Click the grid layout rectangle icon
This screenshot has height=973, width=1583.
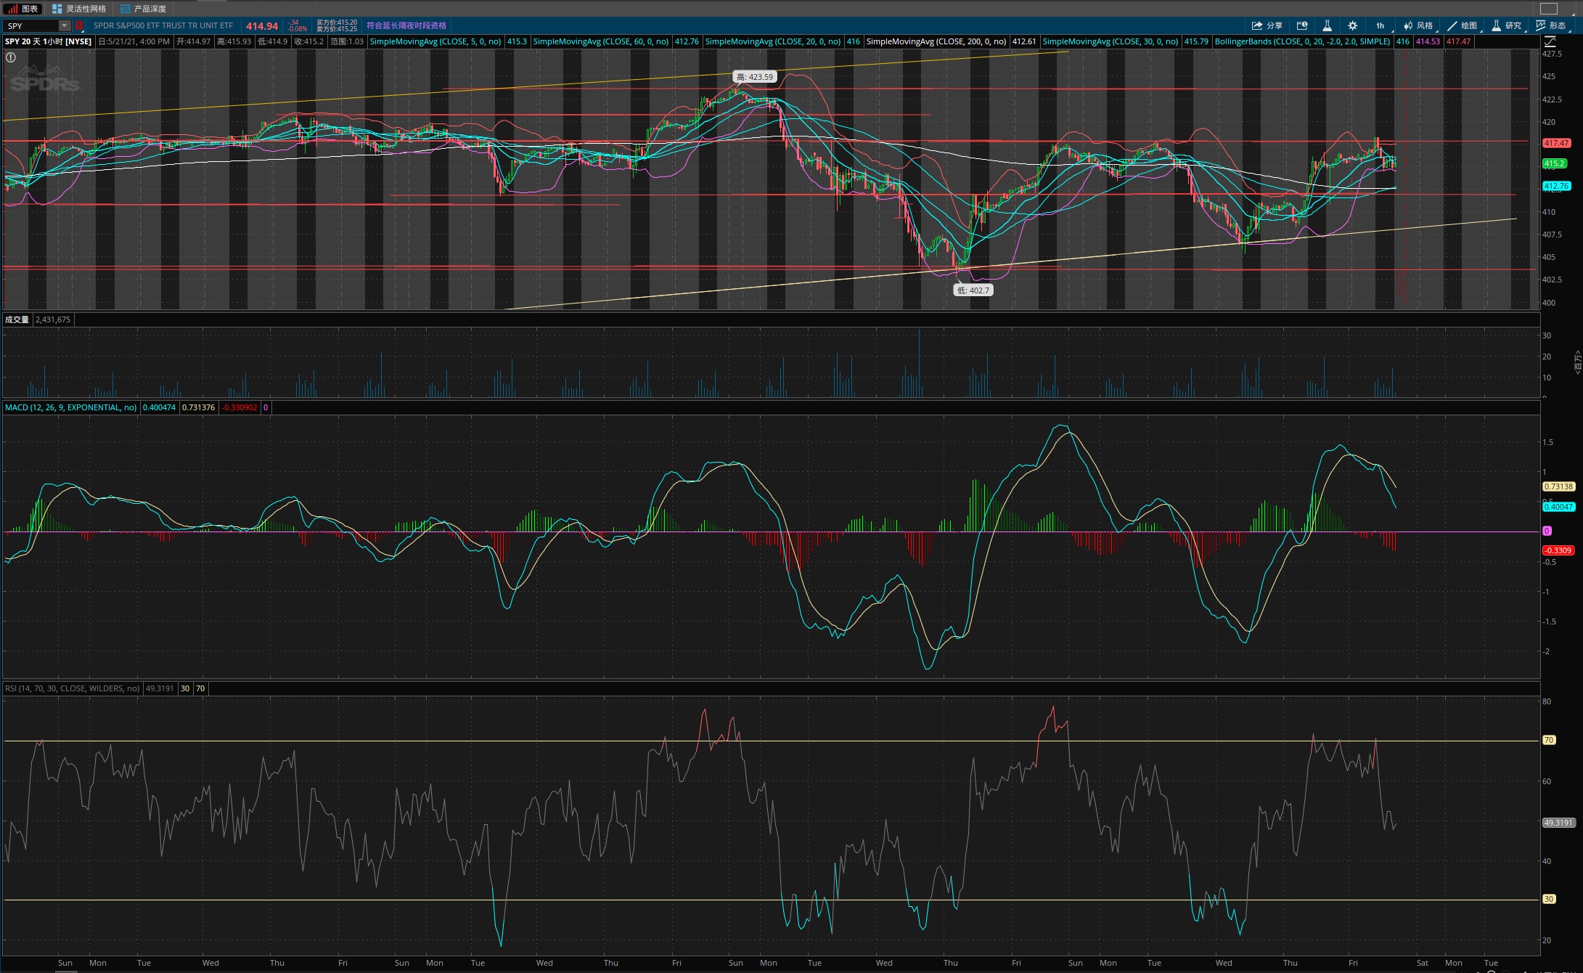tap(1549, 9)
